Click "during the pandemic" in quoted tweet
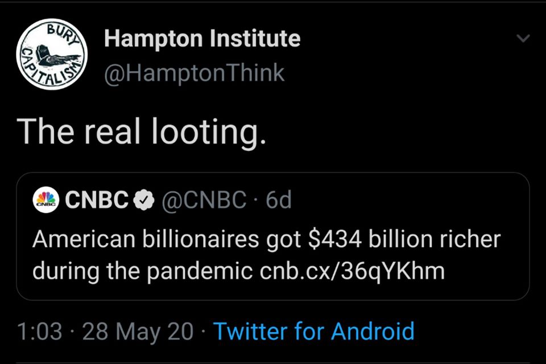Viewport: 546px width, 364px height. point(142,271)
